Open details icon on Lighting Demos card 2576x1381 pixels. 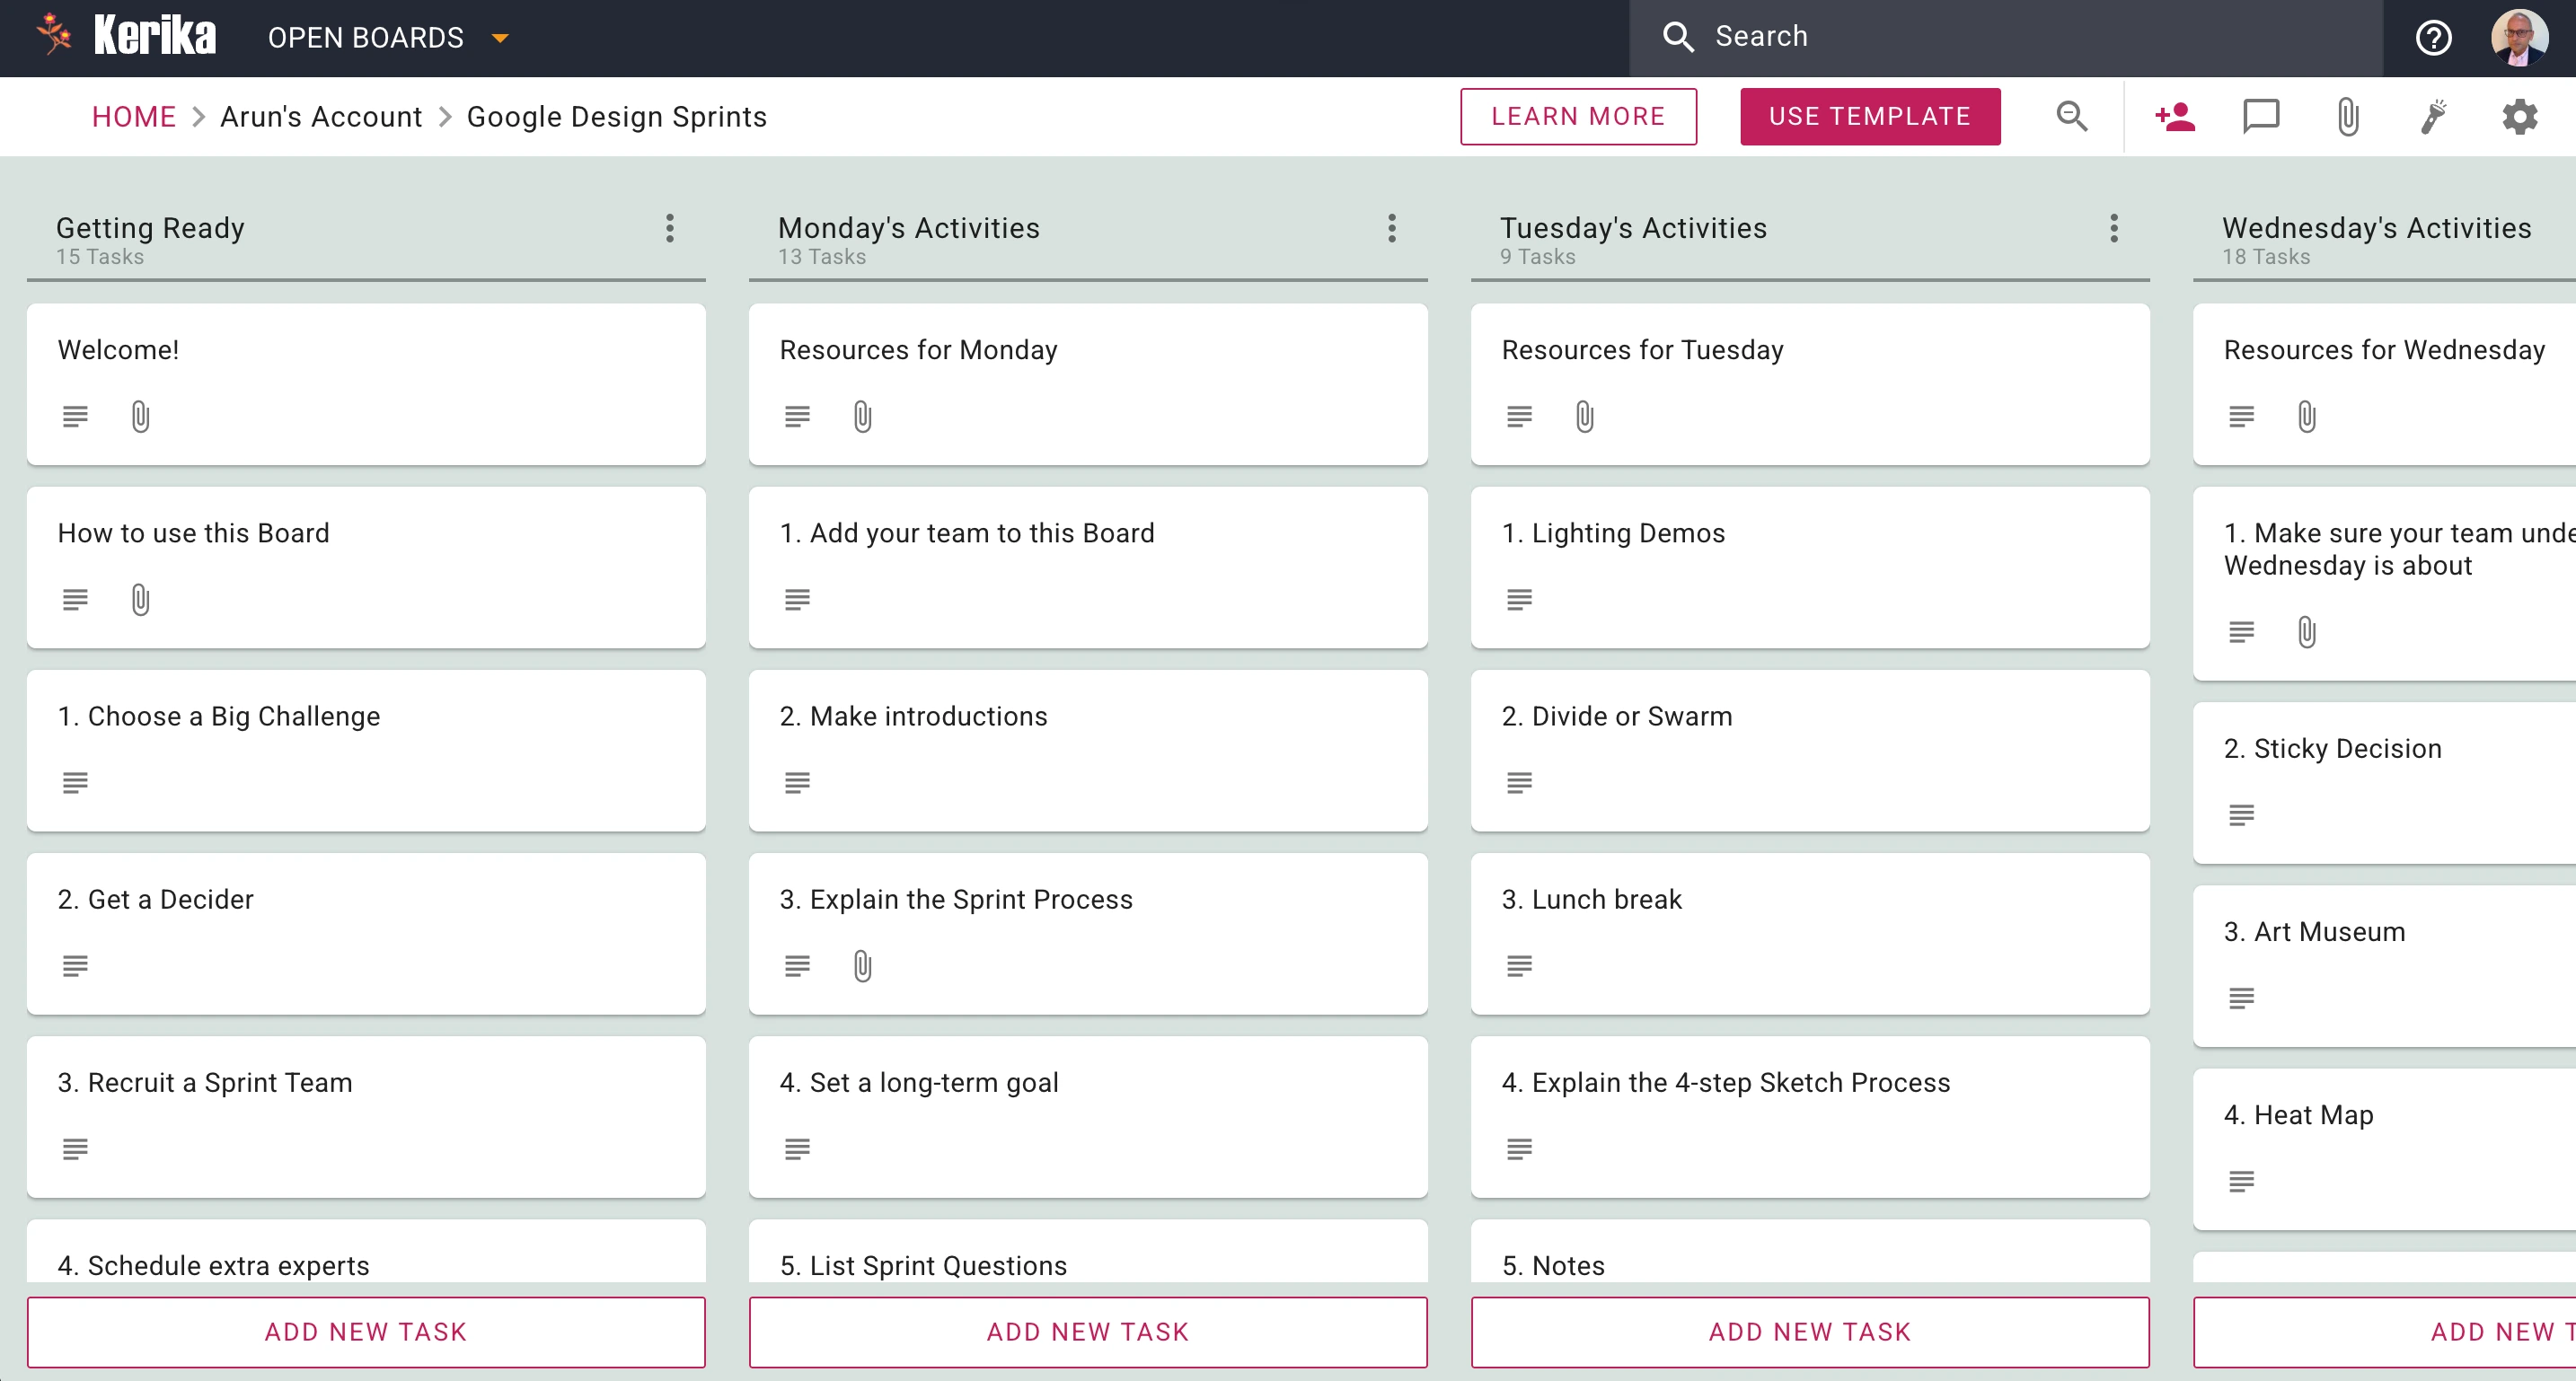pyautogui.click(x=1519, y=599)
